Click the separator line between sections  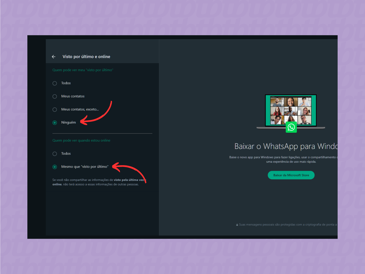coord(102,133)
